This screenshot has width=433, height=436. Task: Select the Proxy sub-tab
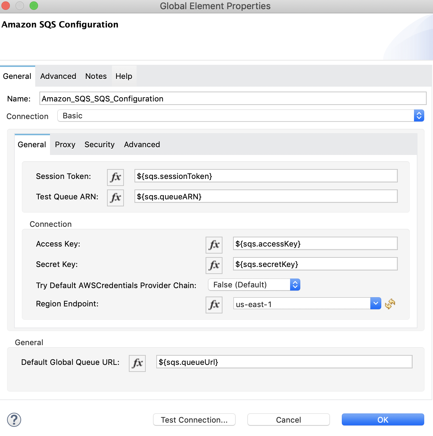pos(65,144)
